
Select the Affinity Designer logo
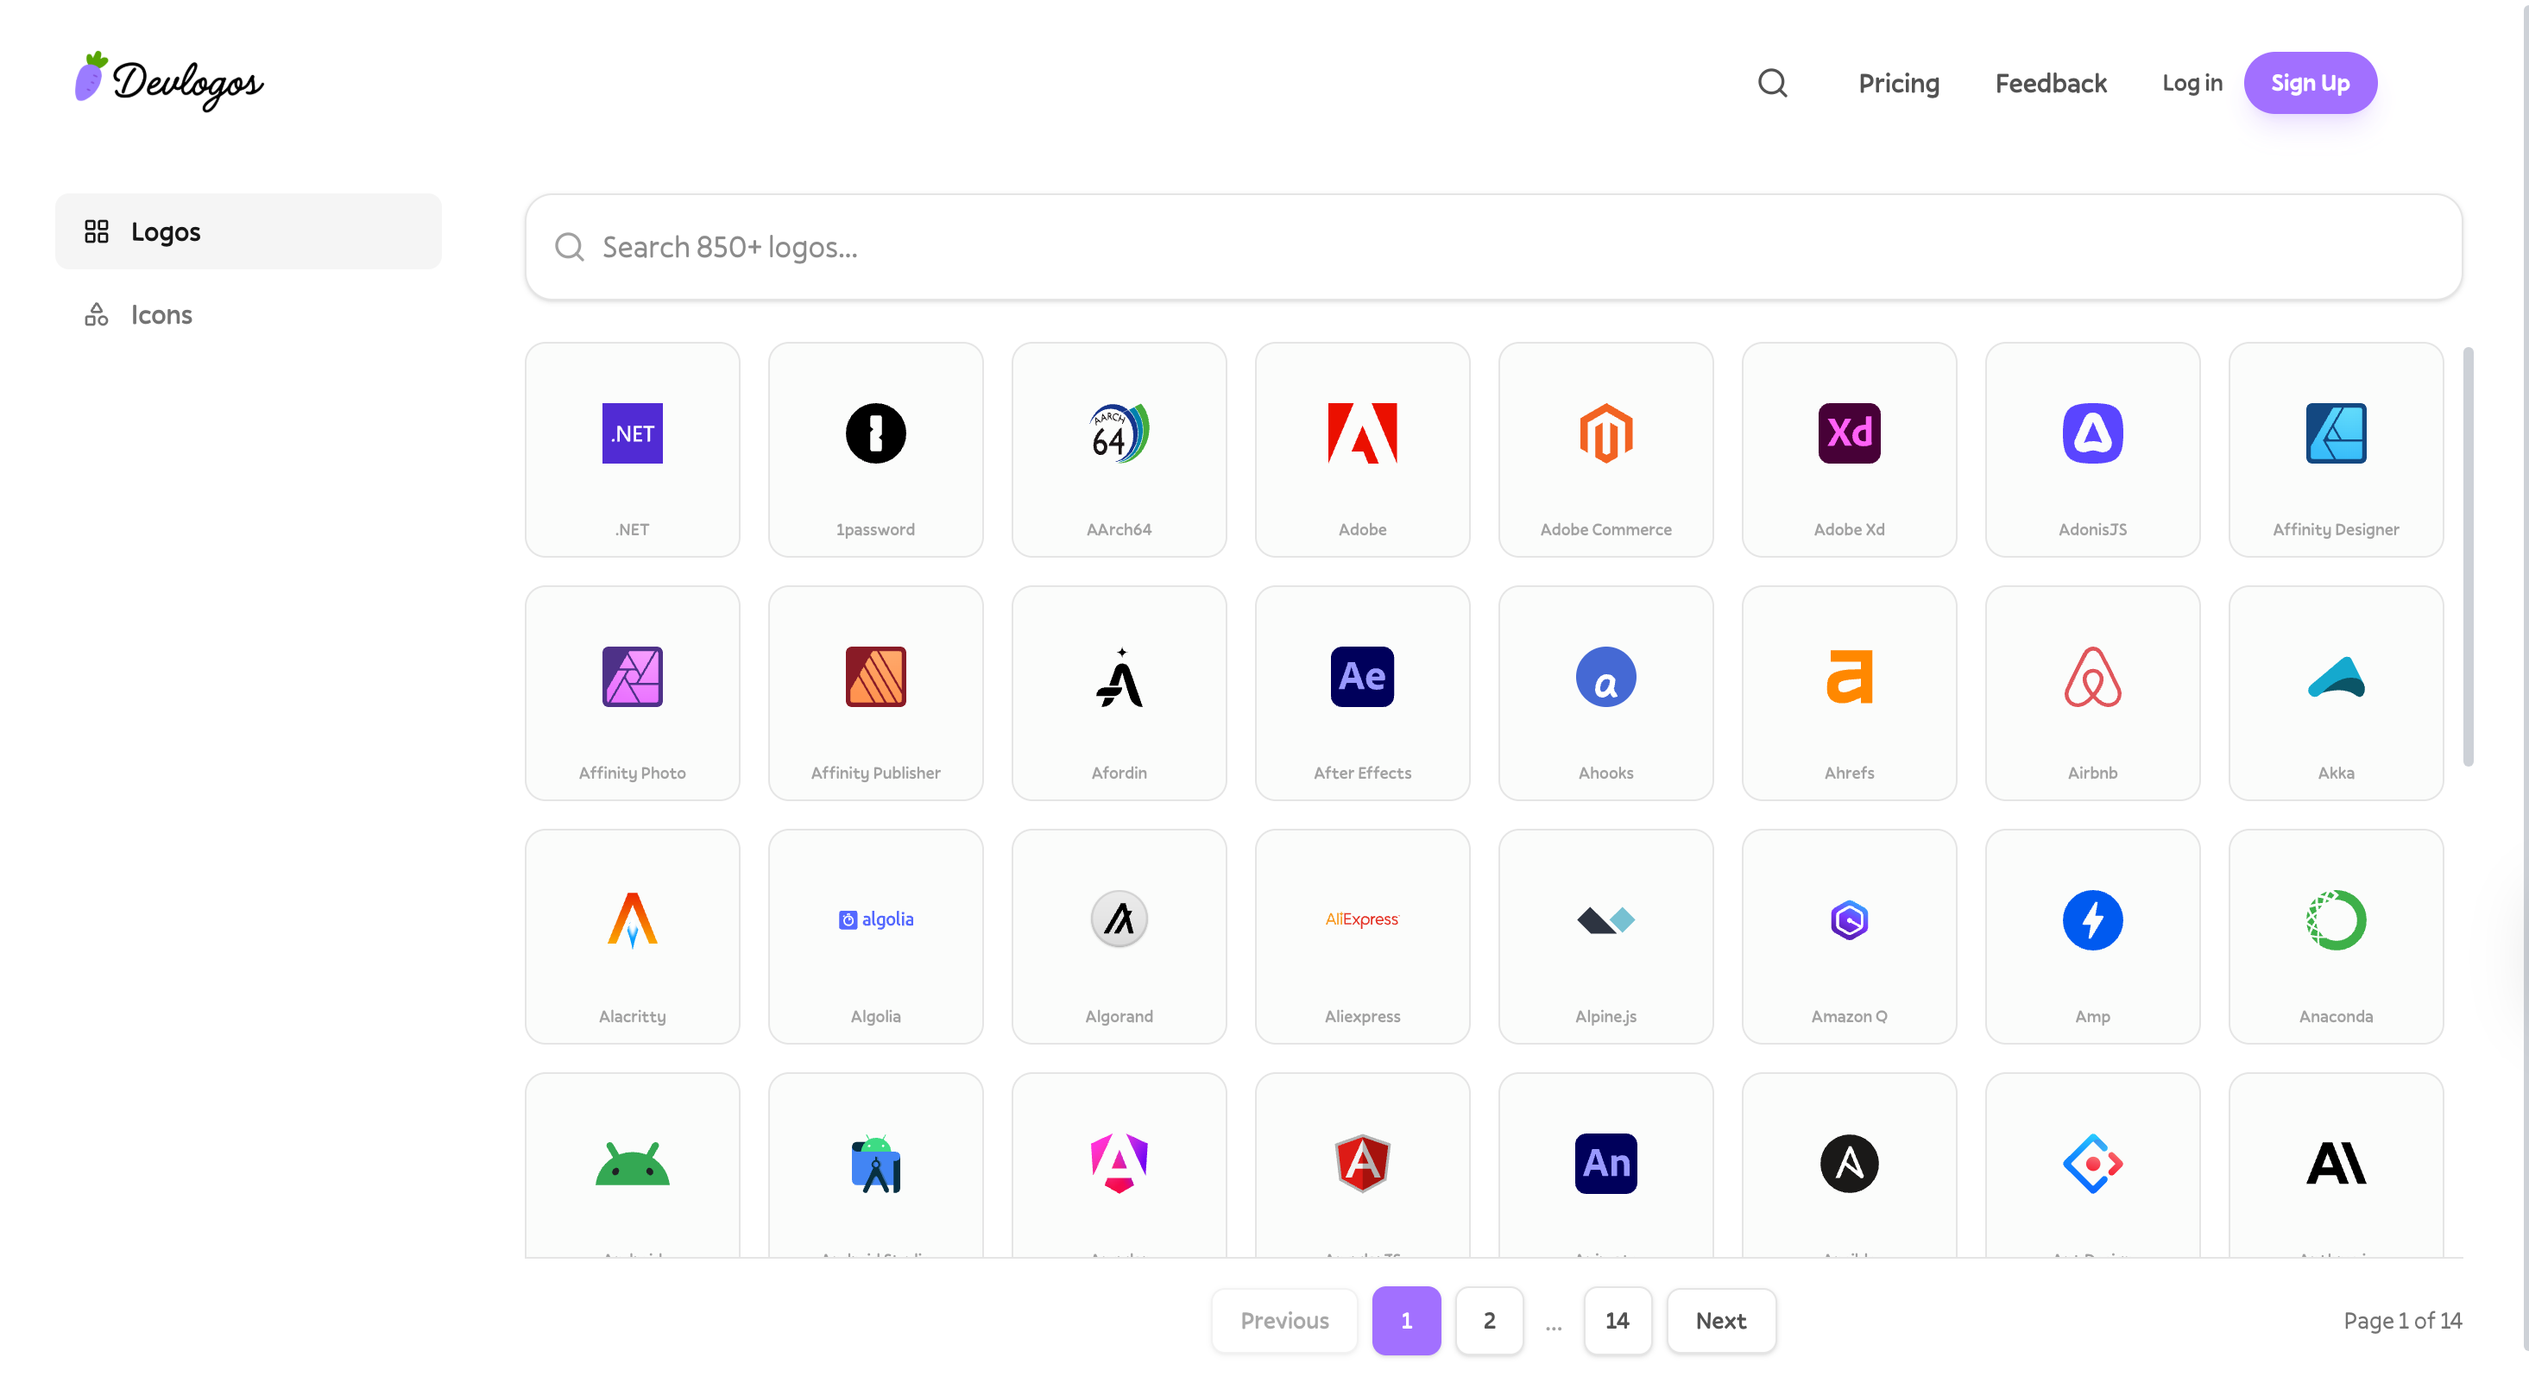point(2336,449)
